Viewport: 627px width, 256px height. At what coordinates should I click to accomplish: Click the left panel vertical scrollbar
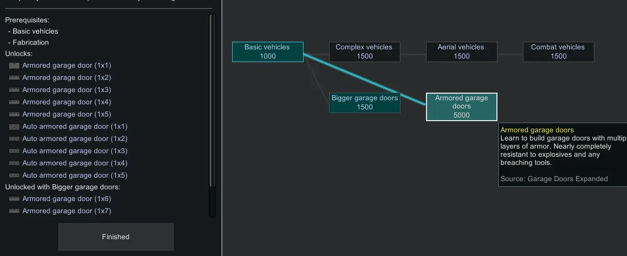(x=212, y=102)
